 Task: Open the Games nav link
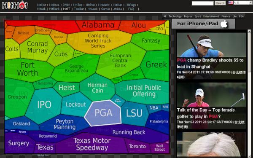105,9
